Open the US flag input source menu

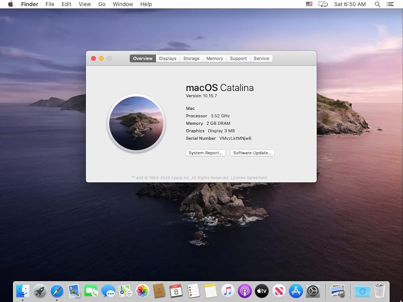tap(309, 4)
